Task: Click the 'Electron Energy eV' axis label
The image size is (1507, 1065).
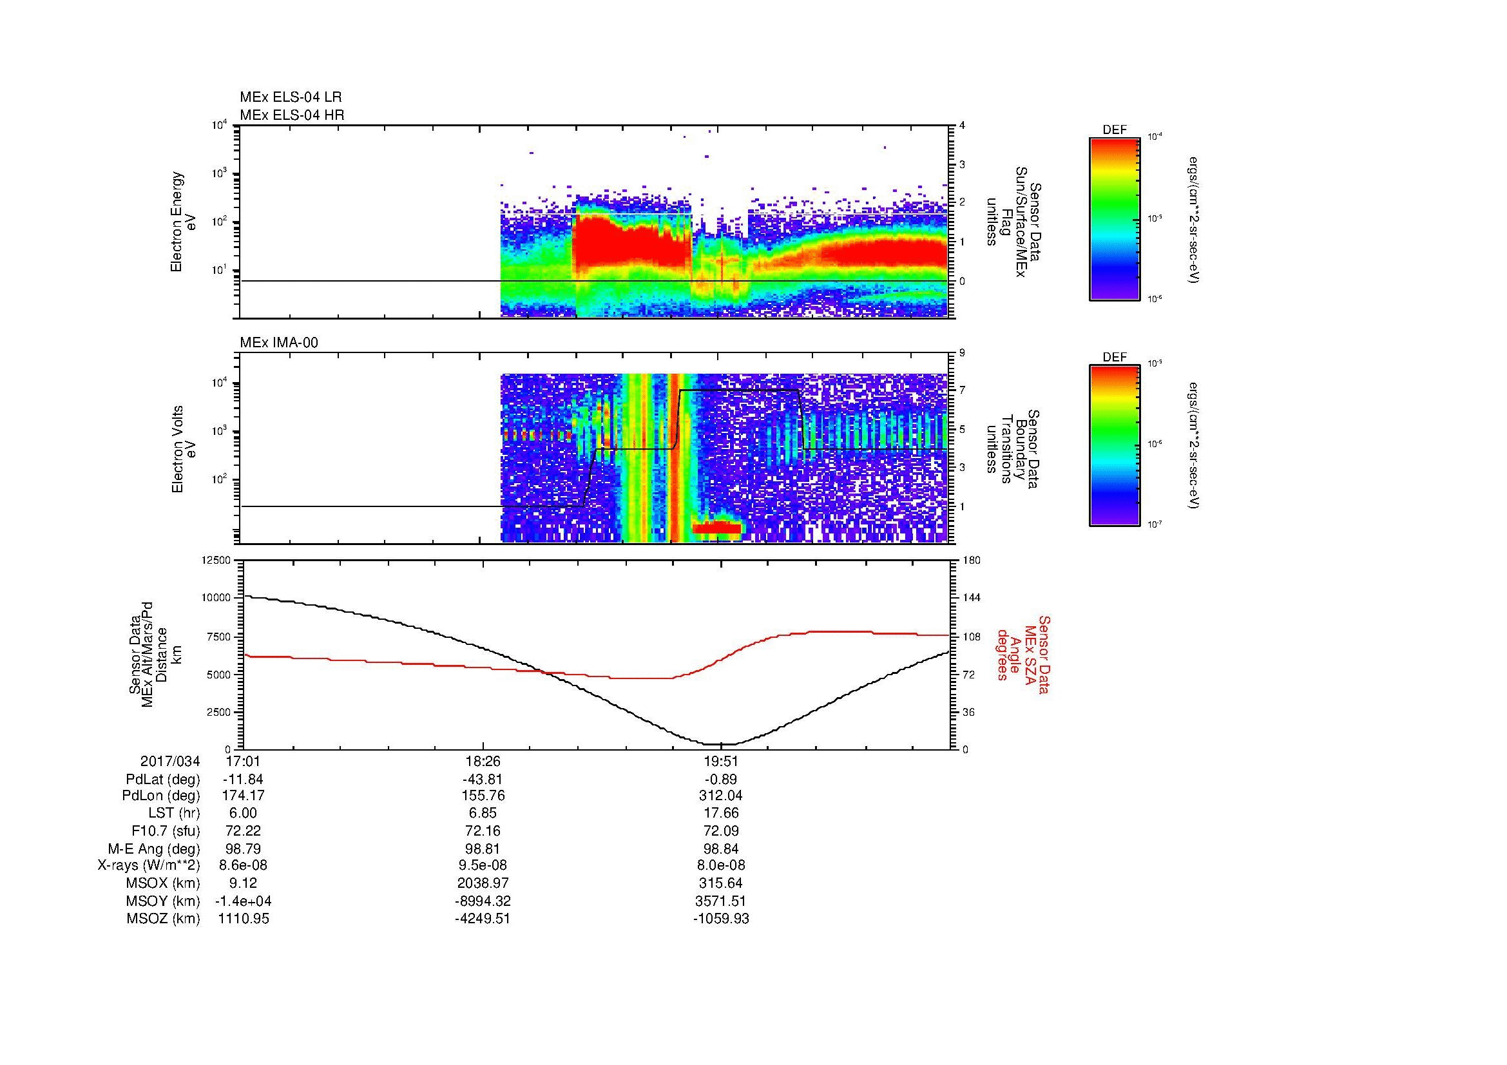Action: click(183, 222)
